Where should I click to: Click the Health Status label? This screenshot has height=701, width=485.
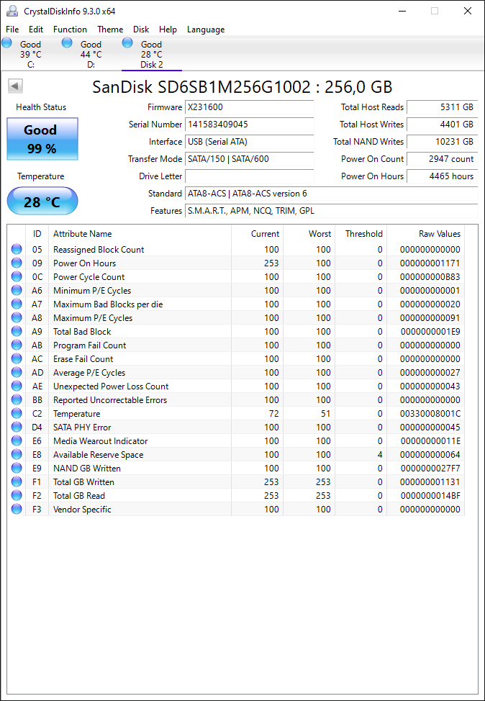(x=41, y=107)
